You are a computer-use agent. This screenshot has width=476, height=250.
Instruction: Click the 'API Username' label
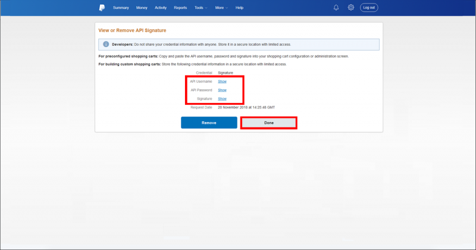coord(201,82)
